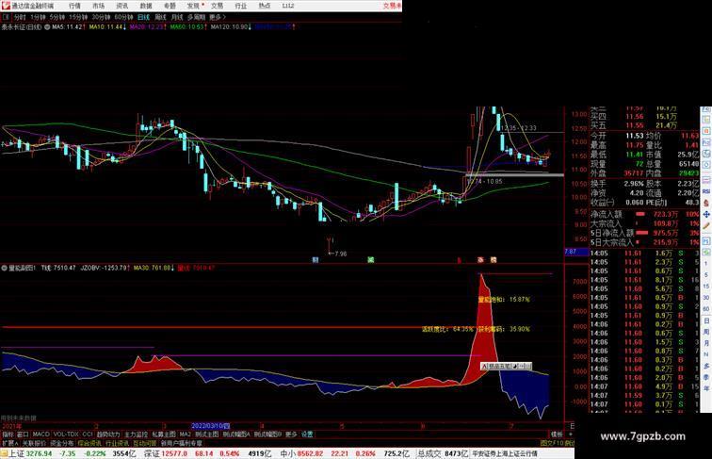The width and height of the screenshot is (712, 459).
Task: Click the 上证 3276.94 index readout
Action: click(x=31, y=453)
